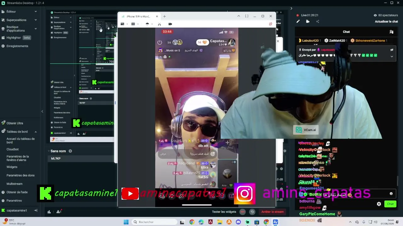Click the replay buffer icon
403x226 pixels.
[x=252, y=212]
